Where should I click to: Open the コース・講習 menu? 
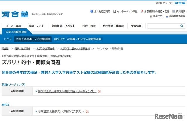coord(13,26)
